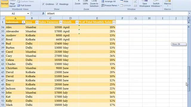Image resolution: width=191 pixels, height=107 pixels.
Task: Click the Insert Function fx icon
Action: point(43,13)
